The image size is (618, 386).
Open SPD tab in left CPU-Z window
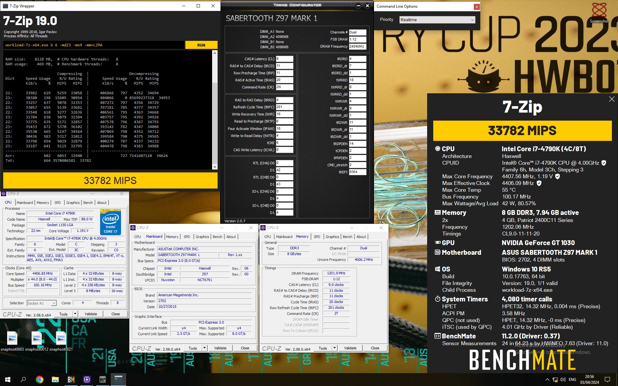(58, 203)
